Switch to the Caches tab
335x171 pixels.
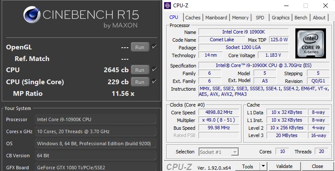193,18
